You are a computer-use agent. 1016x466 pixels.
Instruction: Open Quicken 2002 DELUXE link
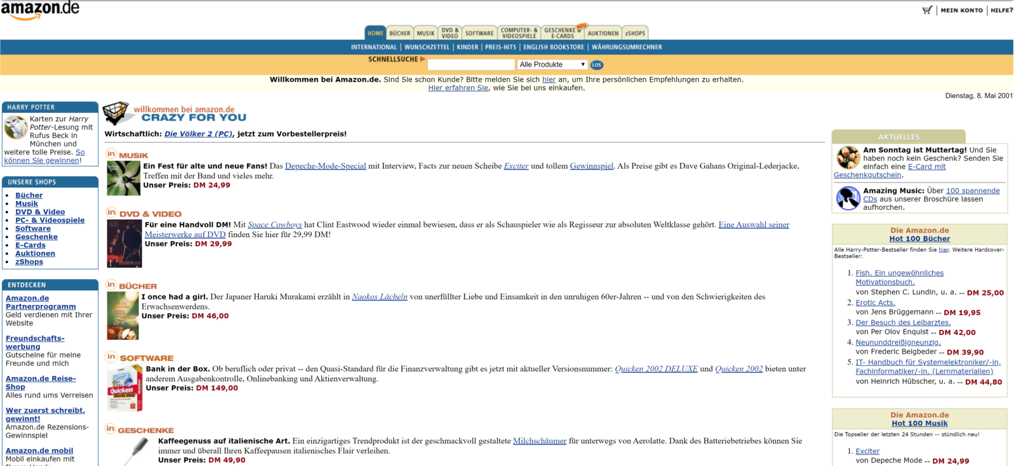pyautogui.click(x=656, y=369)
